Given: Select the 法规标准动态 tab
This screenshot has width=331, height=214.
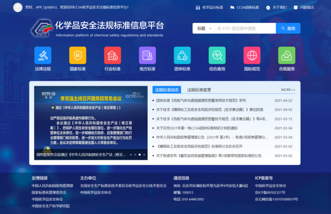Looking at the screenshot, I should [167, 90].
